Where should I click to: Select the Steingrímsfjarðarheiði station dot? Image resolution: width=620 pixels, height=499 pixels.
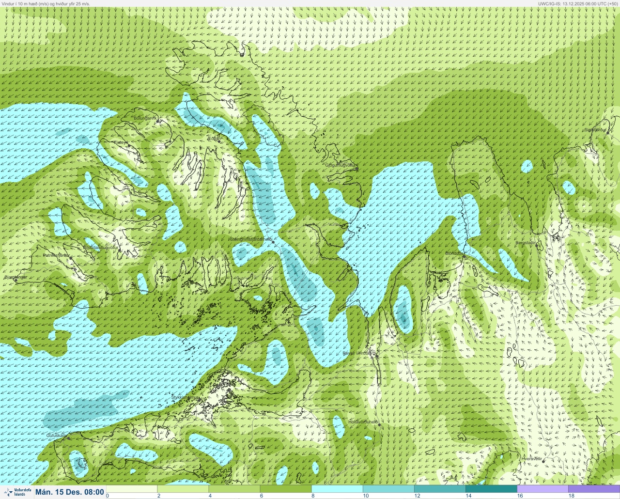(x=273, y=242)
